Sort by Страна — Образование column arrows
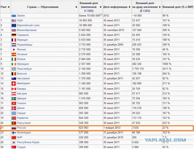 pos(76,7)
